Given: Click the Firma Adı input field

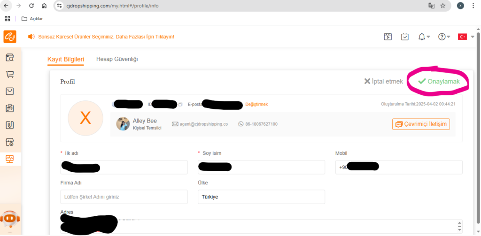Looking at the screenshot, I should coord(124,197).
